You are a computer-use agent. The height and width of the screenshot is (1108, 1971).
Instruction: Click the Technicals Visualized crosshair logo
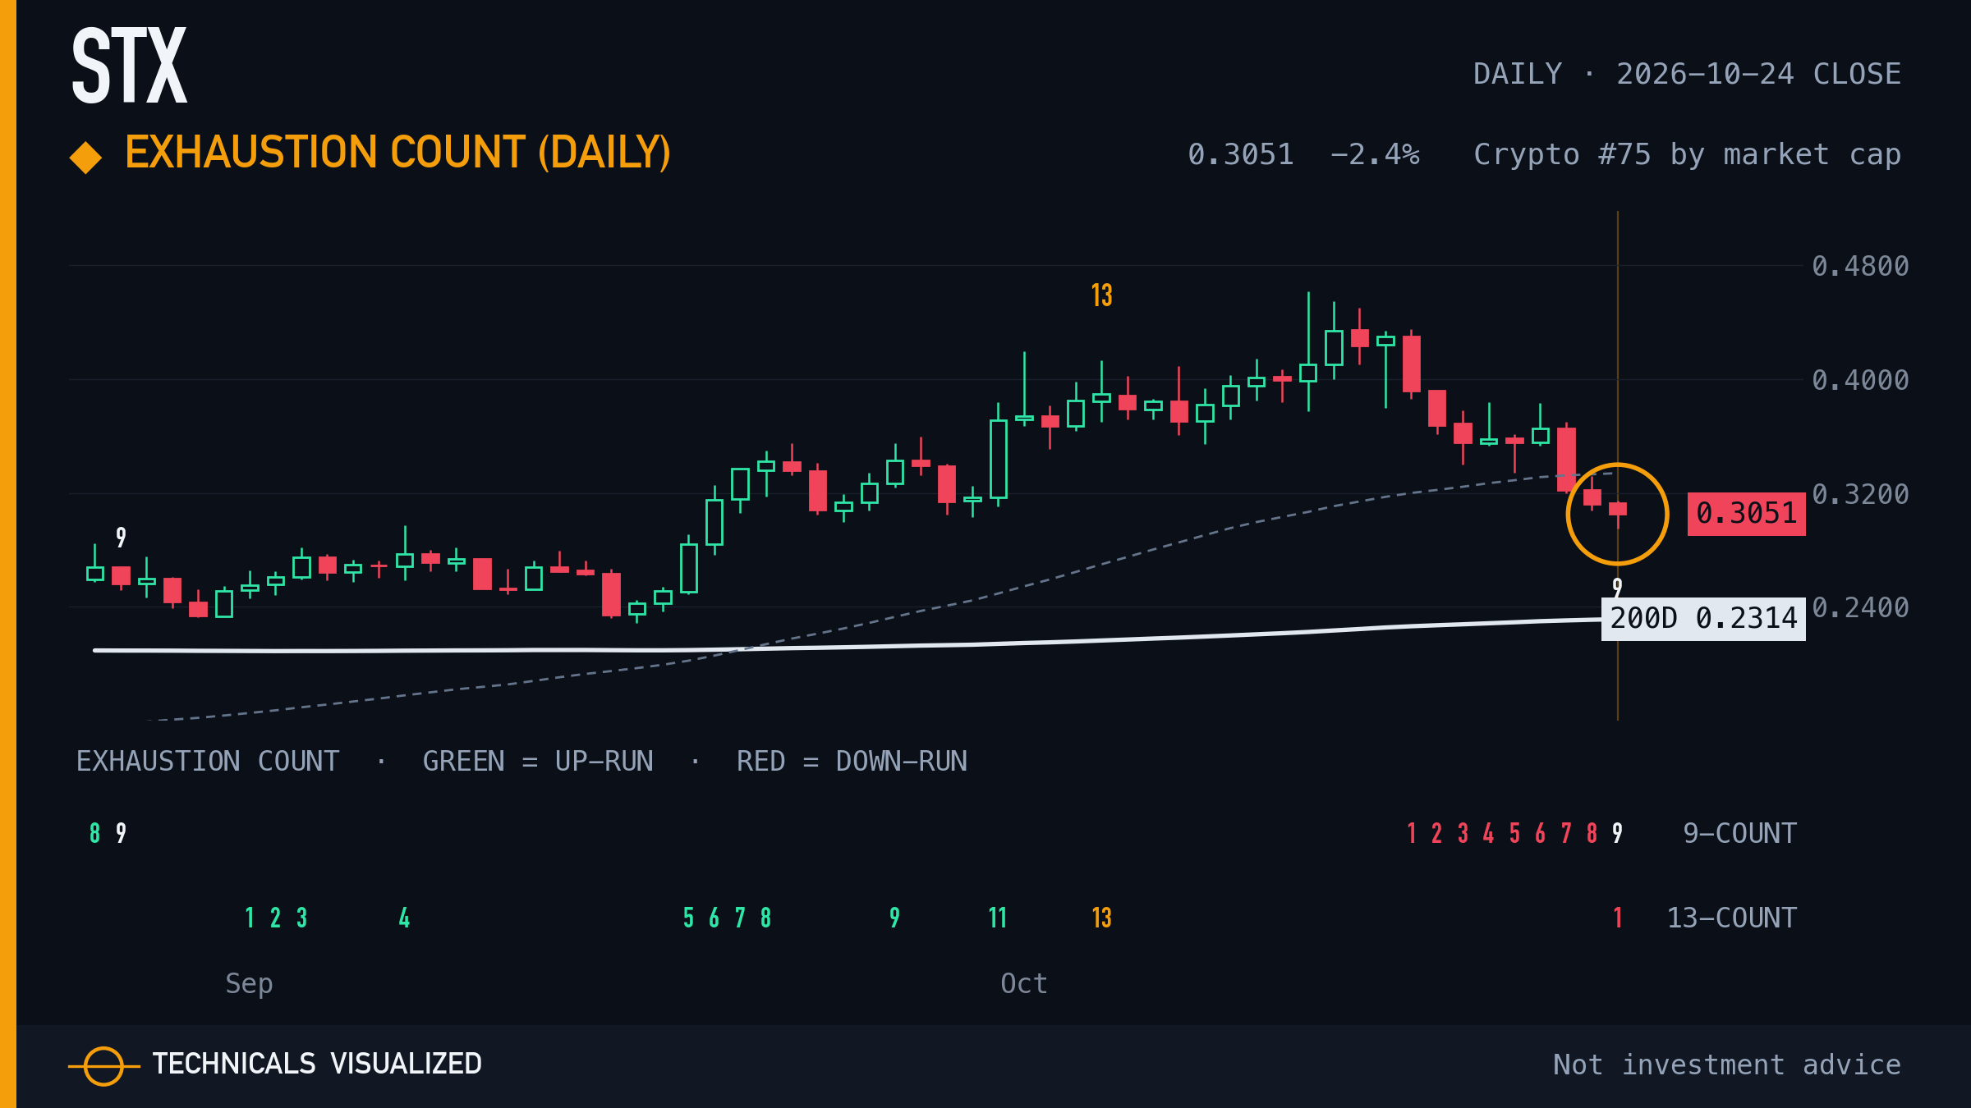(x=104, y=1065)
